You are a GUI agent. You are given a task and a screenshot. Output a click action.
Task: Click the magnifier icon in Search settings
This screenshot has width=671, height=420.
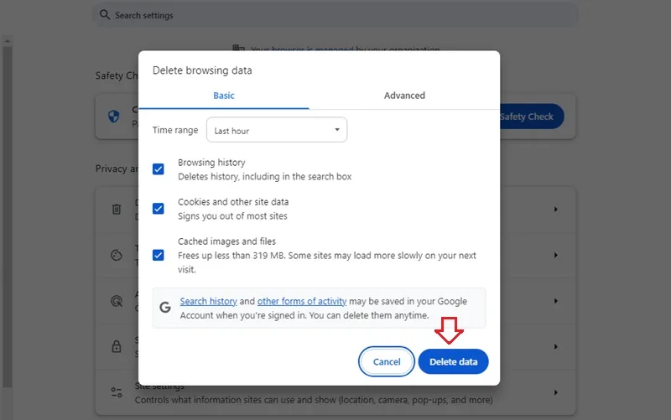point(104,15)
